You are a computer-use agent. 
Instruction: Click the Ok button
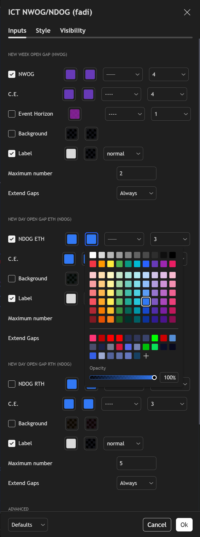(184, 525)
